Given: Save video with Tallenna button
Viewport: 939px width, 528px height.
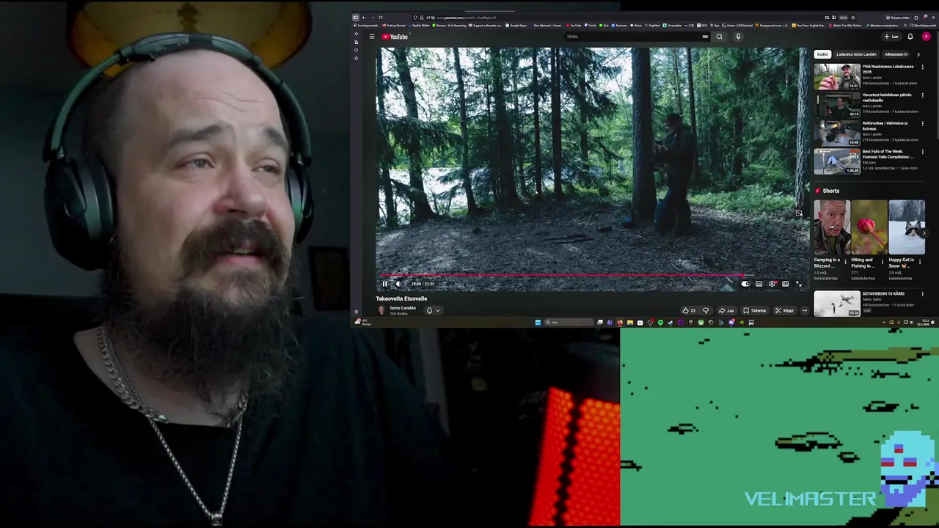Looking at the screenshot, I should pos(754,310).
